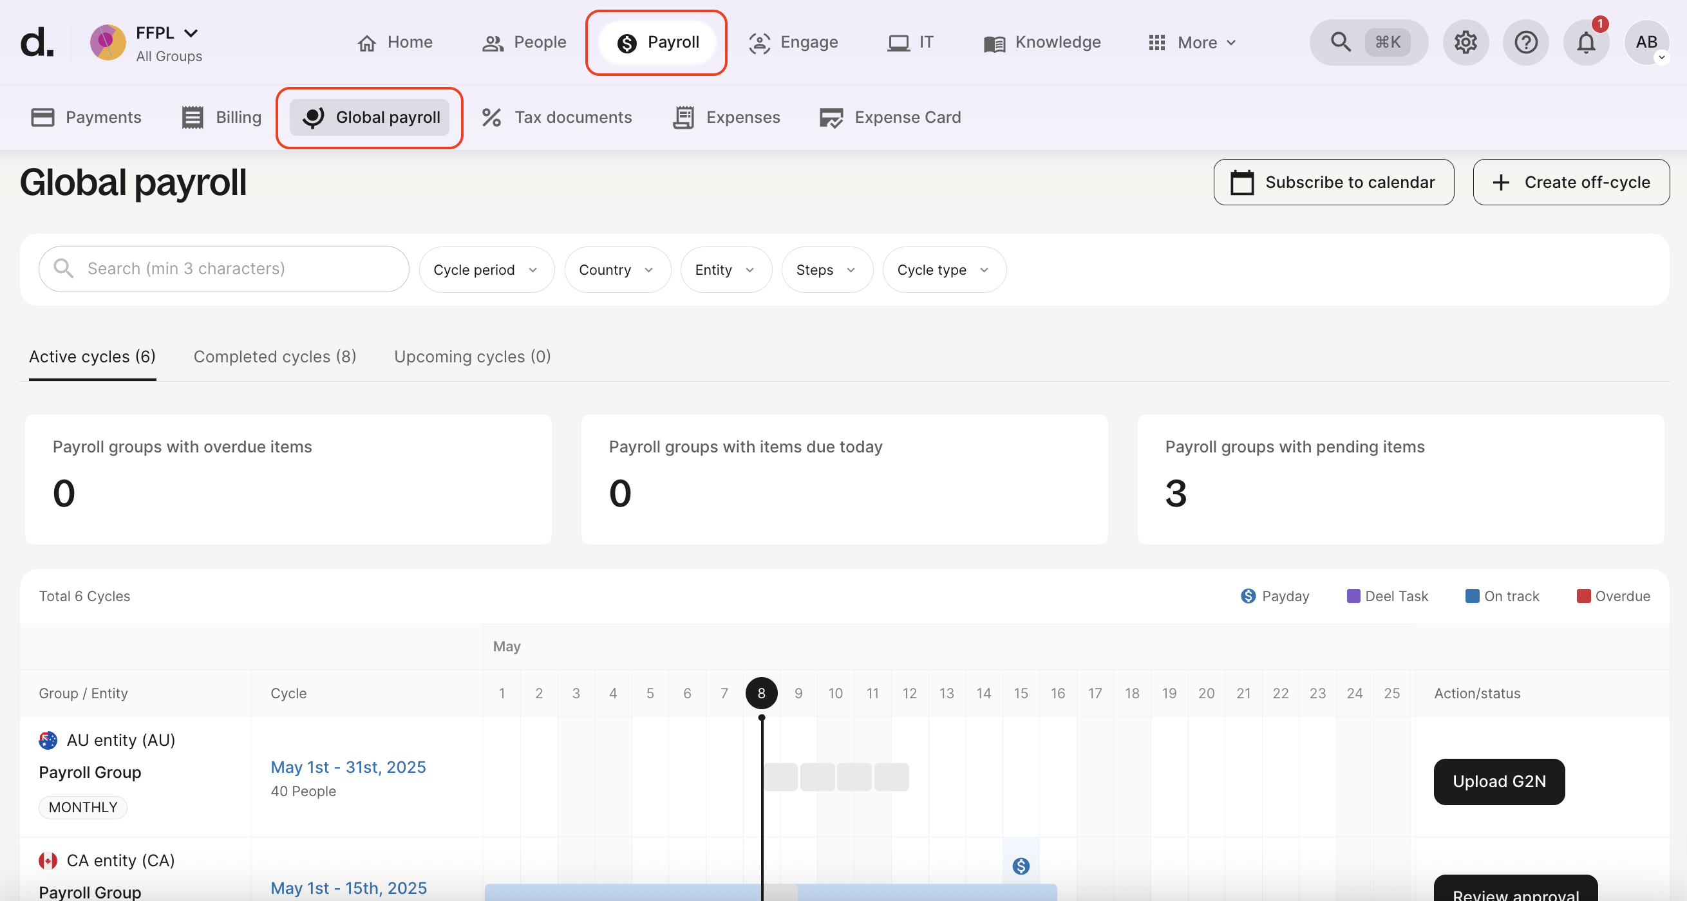This screenshot has height=901, width=1687.
Task: Switch to the Billing tab
Action: [x=221, y=117]
